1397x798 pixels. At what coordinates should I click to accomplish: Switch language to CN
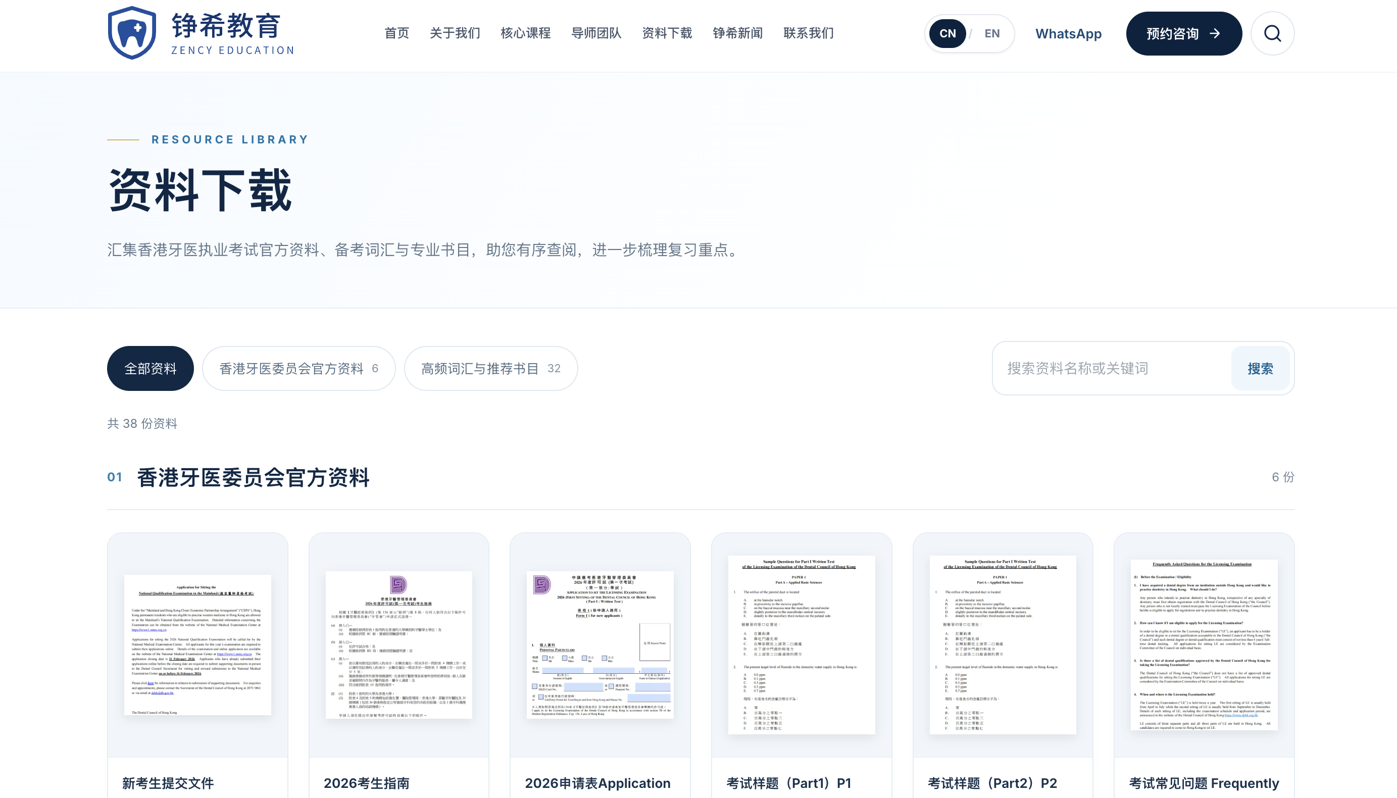click(x=947, y=33)
